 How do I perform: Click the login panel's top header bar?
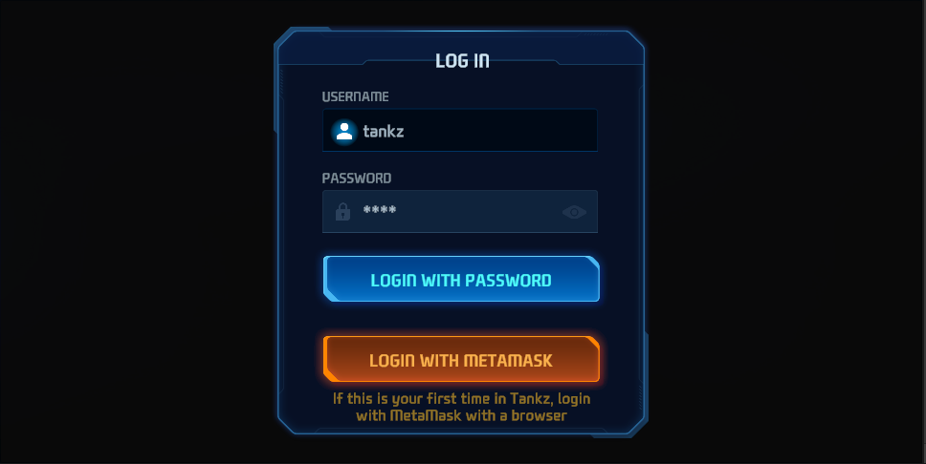pos(461,47)
